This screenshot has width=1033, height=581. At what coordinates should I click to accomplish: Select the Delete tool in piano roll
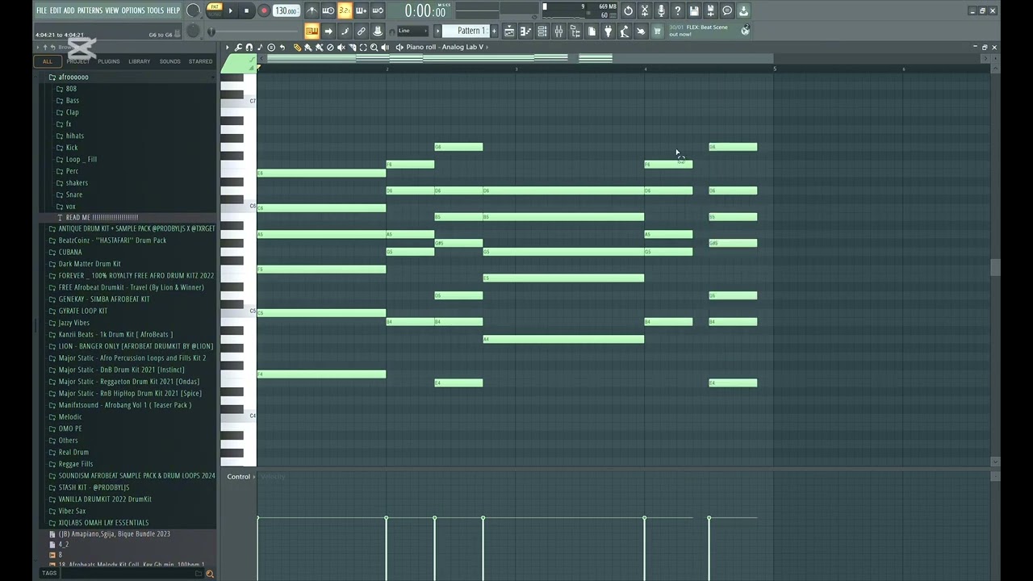(329, 47)
